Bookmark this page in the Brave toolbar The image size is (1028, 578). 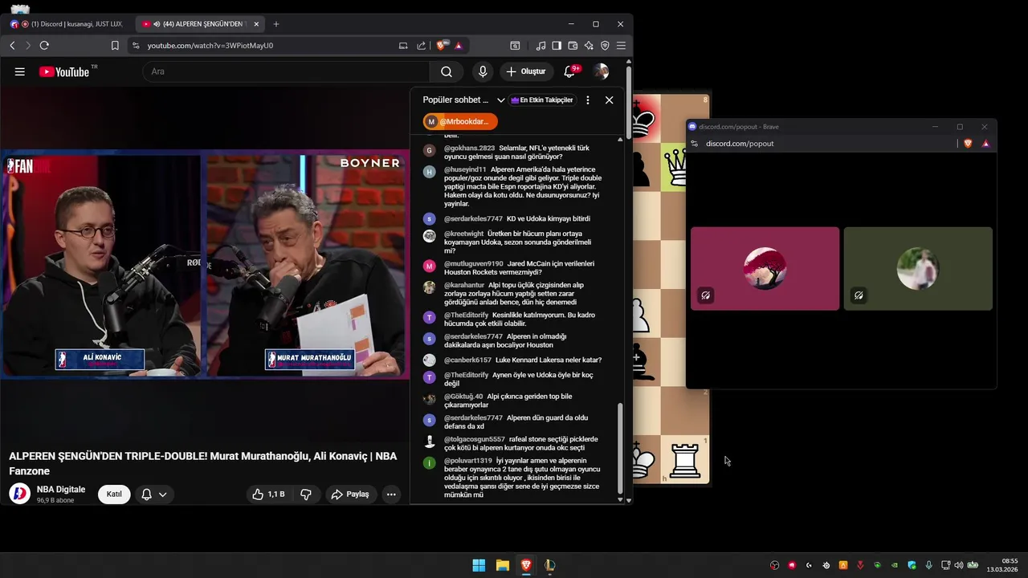(115, 46)
